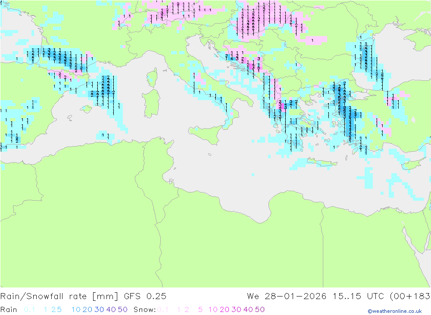Click the island of Sicily on the map
The width and height of the screenshot is (431, 315).
click(206, 135)
